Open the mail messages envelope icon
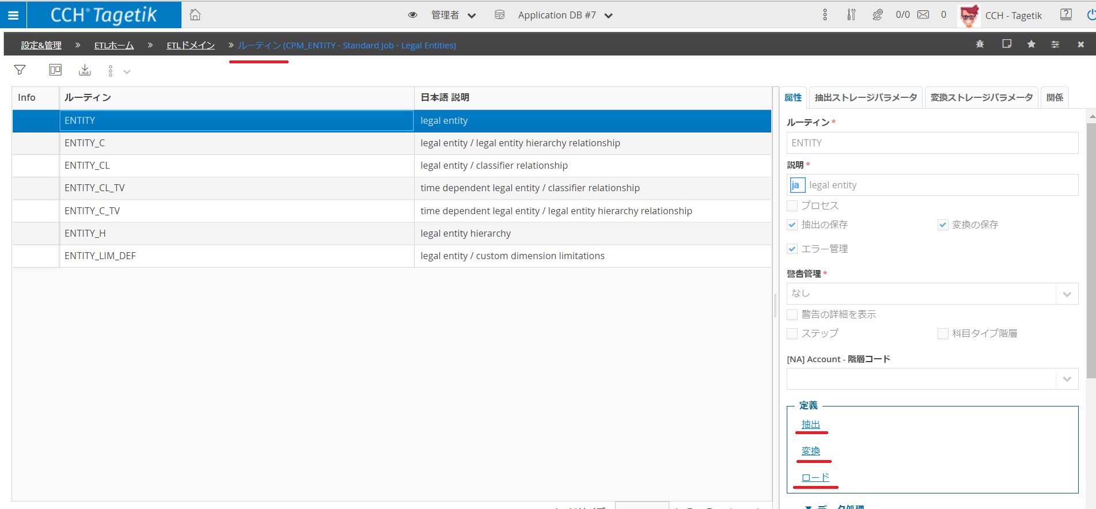Viewport: 1096px width, 509px height. (923, 15)
